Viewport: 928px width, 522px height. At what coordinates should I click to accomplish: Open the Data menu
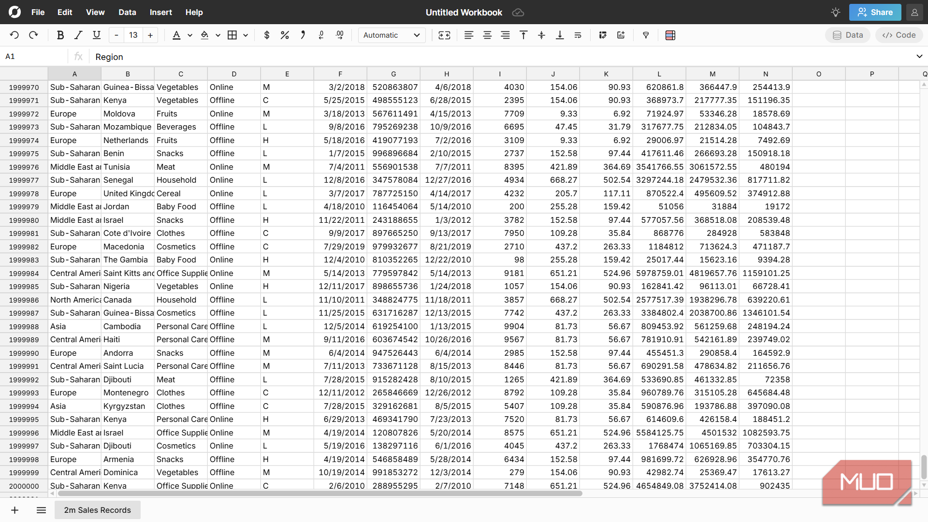127,12
